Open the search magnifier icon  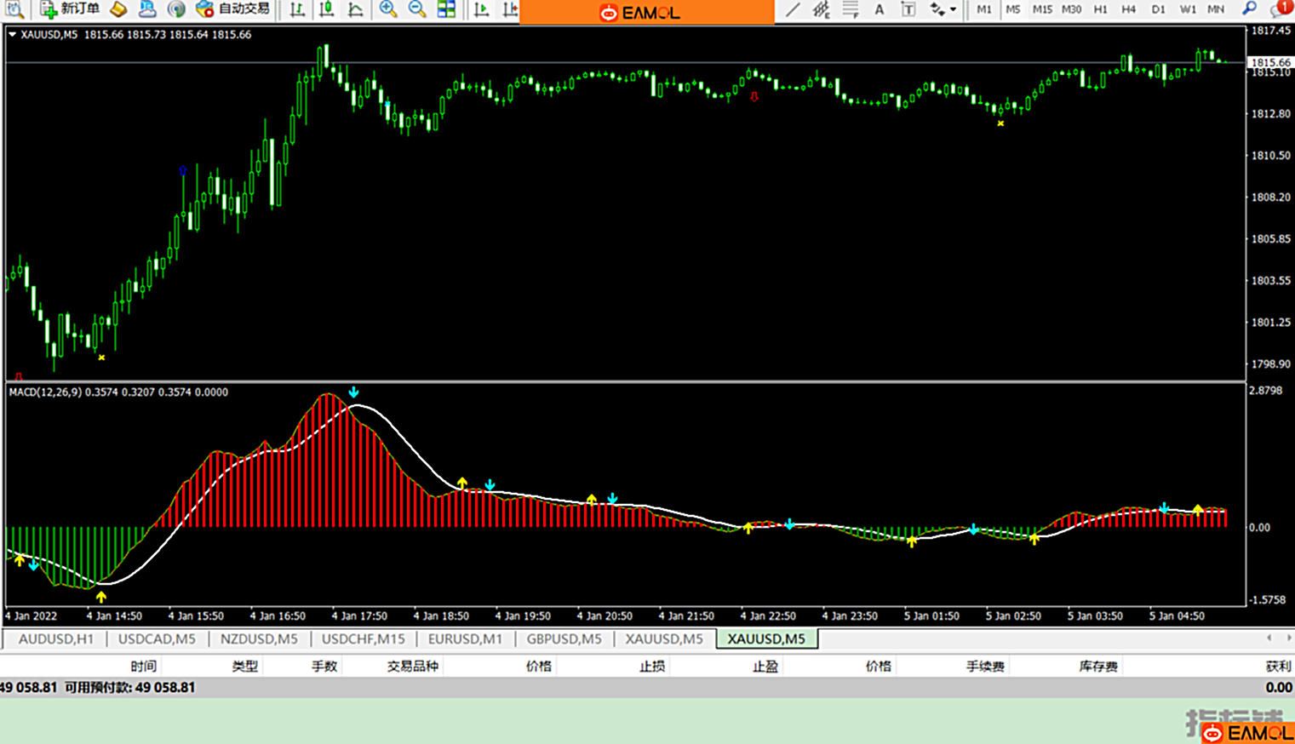point(1249,9)
